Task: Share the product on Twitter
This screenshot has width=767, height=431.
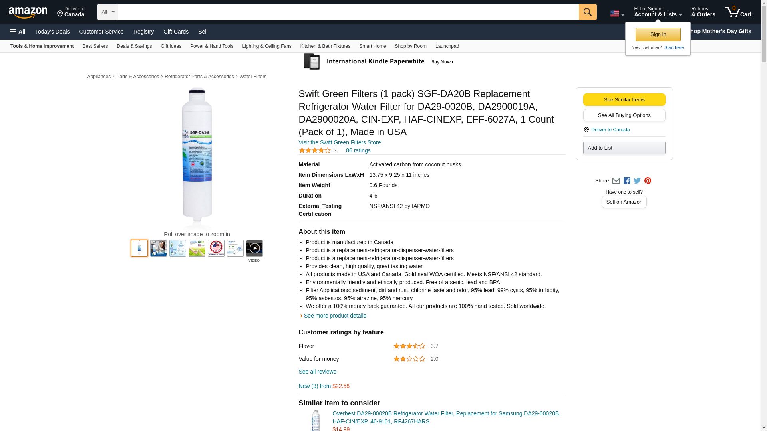Action: pyautogui.click(x=637, y=181)
